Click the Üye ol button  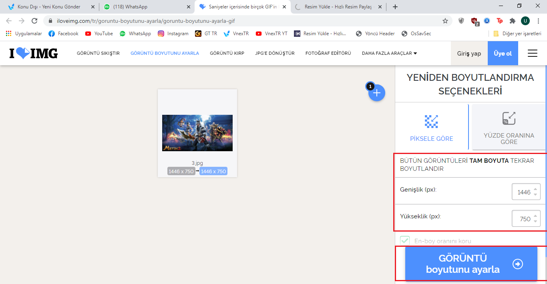pyautogui.click(x=503, y=53)
